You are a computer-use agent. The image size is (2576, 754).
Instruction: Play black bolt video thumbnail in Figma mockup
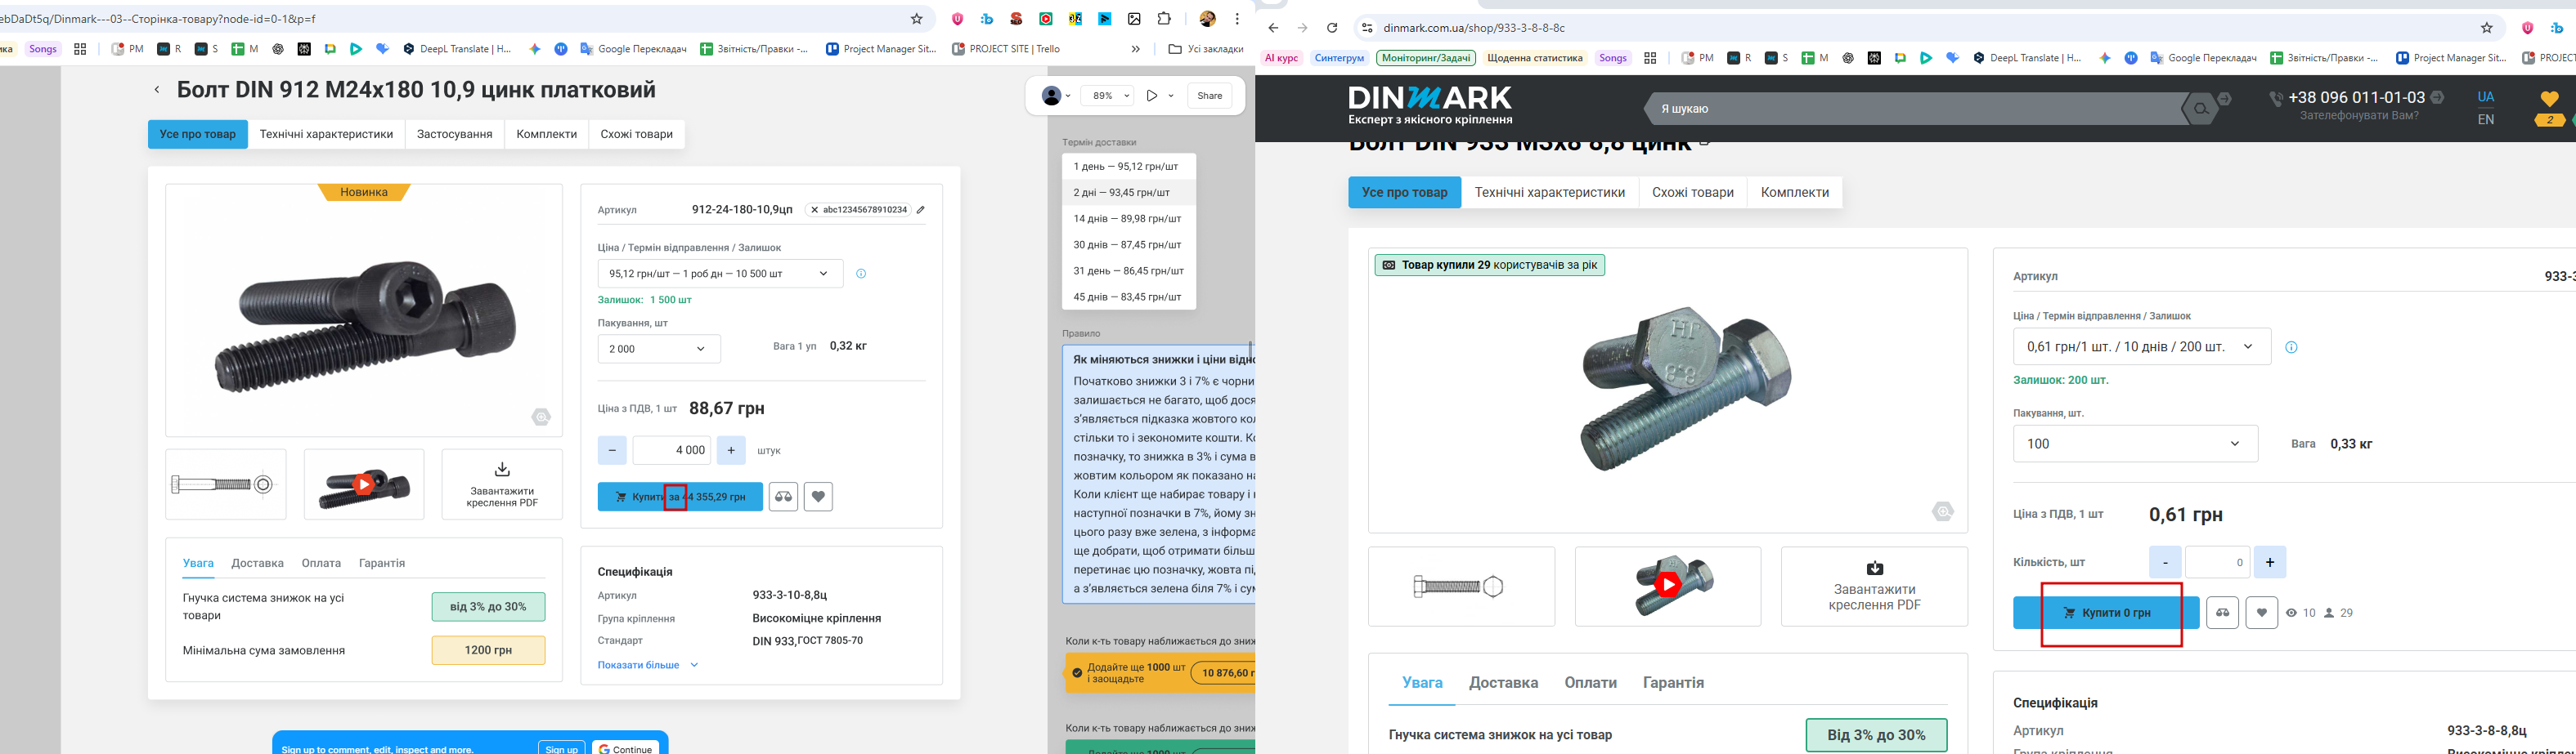364,484
